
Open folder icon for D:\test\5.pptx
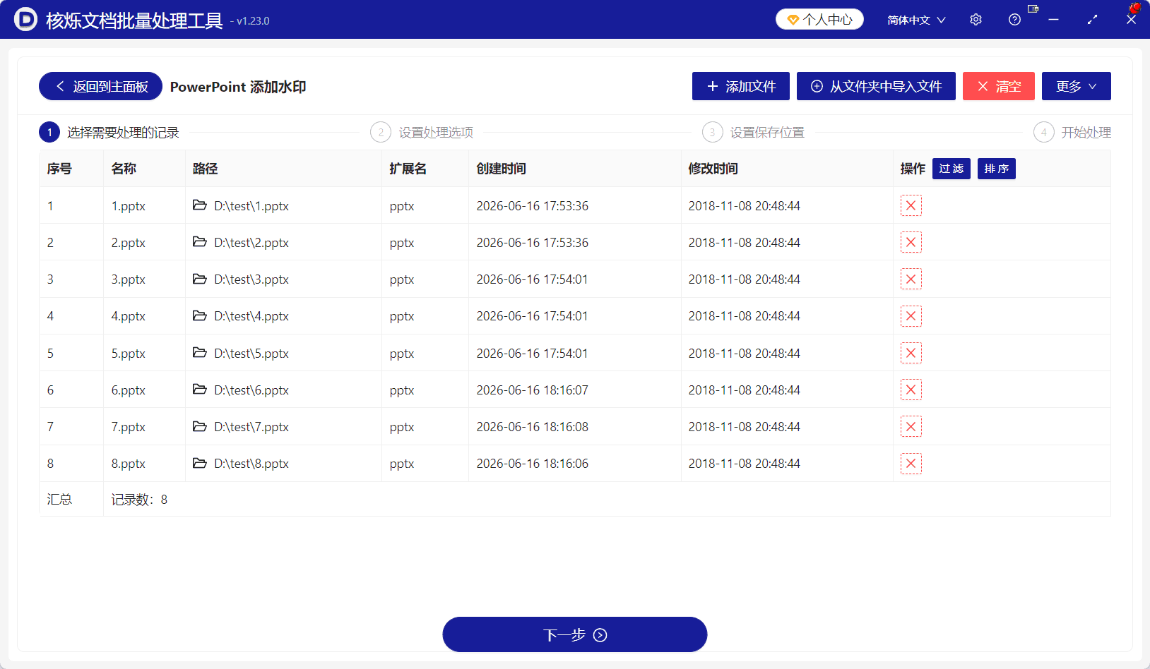200,353
